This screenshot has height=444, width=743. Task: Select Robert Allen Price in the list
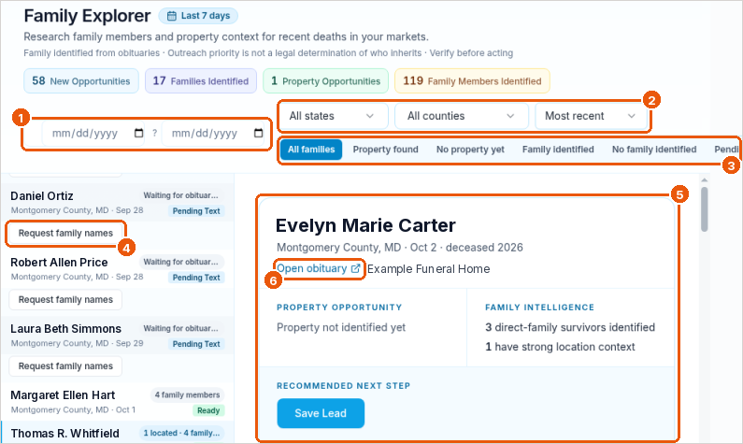(117, 268)
